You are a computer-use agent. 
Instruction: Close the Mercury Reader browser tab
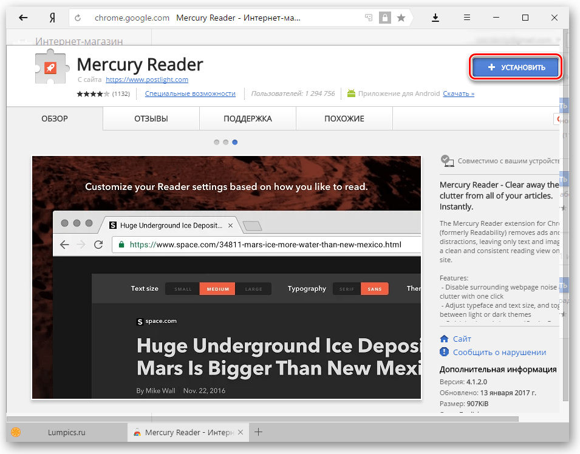(241, 432)
